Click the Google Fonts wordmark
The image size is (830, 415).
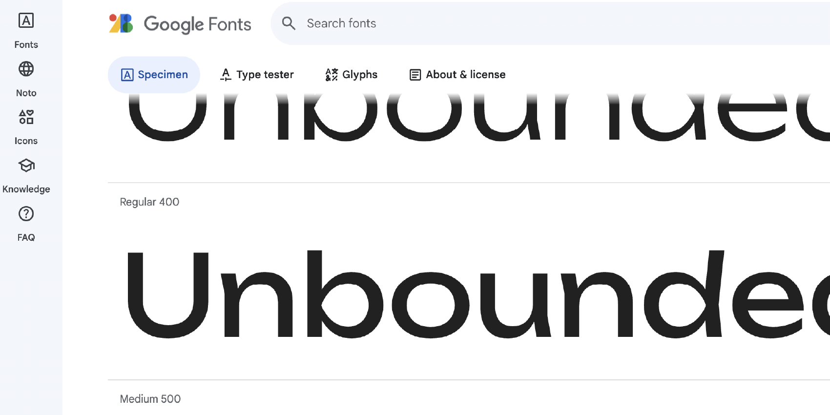pyautogui.click(x=198, y=24)
